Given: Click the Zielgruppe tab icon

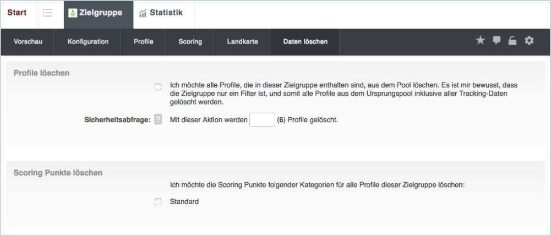Looking at the screenshot, I should click(73, 13).
